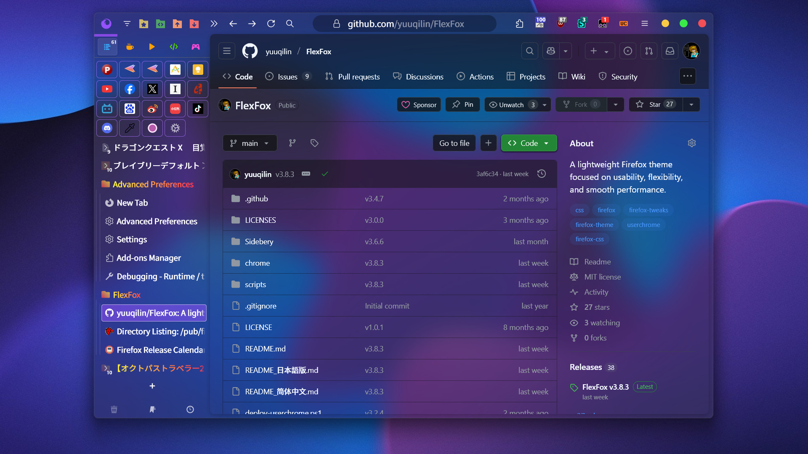
Task: Click the GitHub Octocat logo
Action: (250, 51)
